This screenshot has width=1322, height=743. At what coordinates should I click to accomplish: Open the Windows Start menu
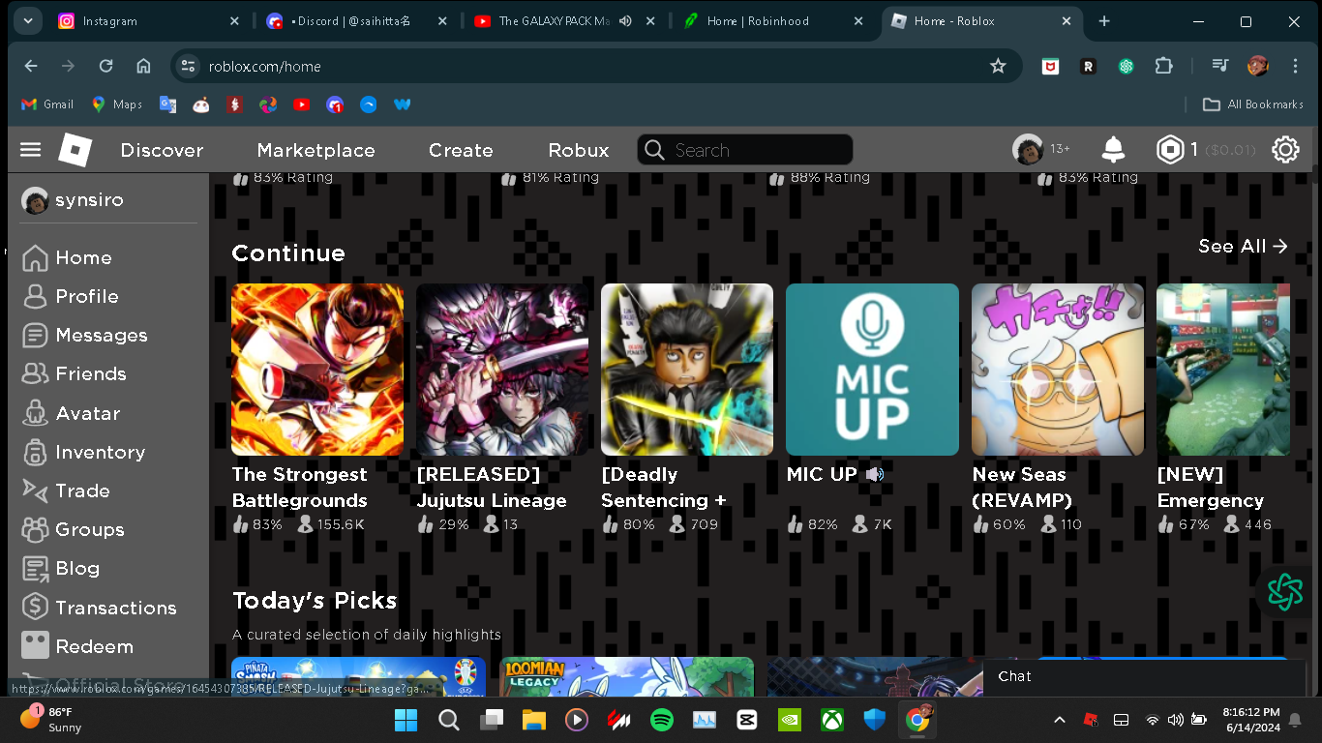(406, 720)
